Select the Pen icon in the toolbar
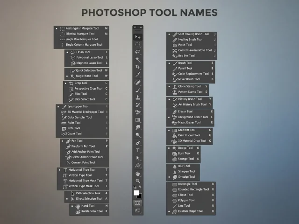The image size is (299, 224). pyautogui.click(x=138, y=143)
